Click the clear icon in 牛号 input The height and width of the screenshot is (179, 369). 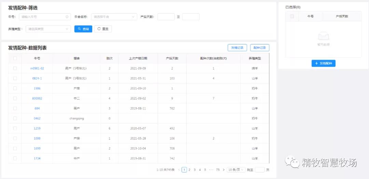(x=67, y=17)
